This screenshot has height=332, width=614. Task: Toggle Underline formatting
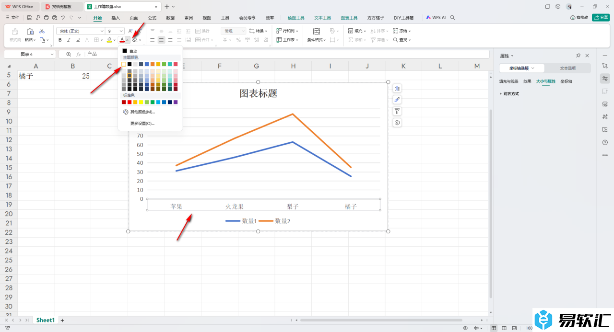78,40
